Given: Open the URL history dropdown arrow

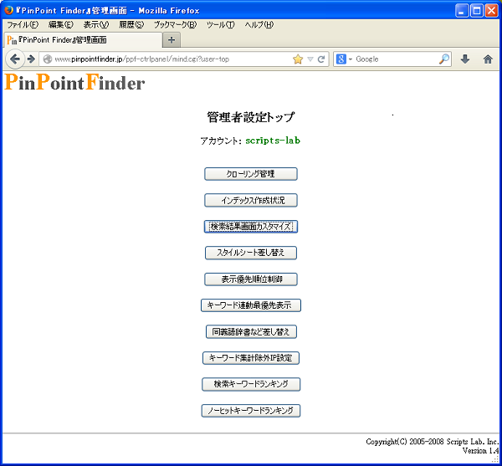Looking at the screenshot, I should pyautogui.click(x=310, y=59).
